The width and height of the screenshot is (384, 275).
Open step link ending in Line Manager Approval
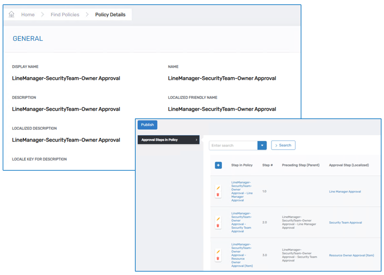(x=242, y=191)
